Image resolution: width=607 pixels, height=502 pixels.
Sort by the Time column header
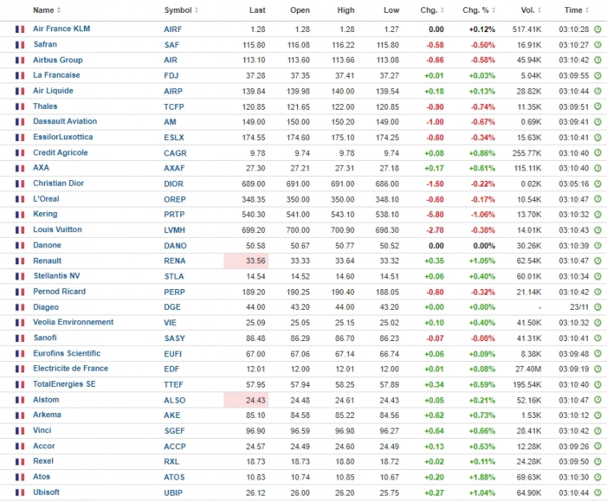coord(576,10)
